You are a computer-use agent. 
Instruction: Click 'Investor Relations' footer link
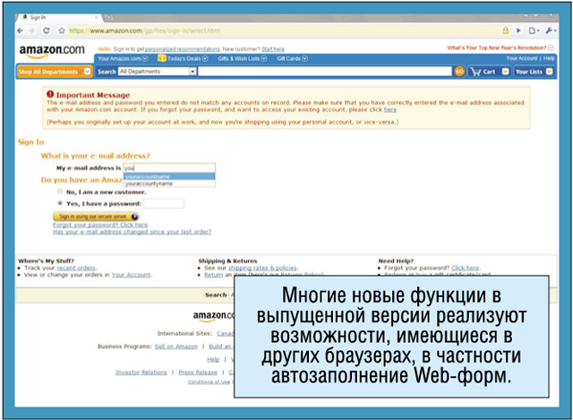[x=141, y=373]
